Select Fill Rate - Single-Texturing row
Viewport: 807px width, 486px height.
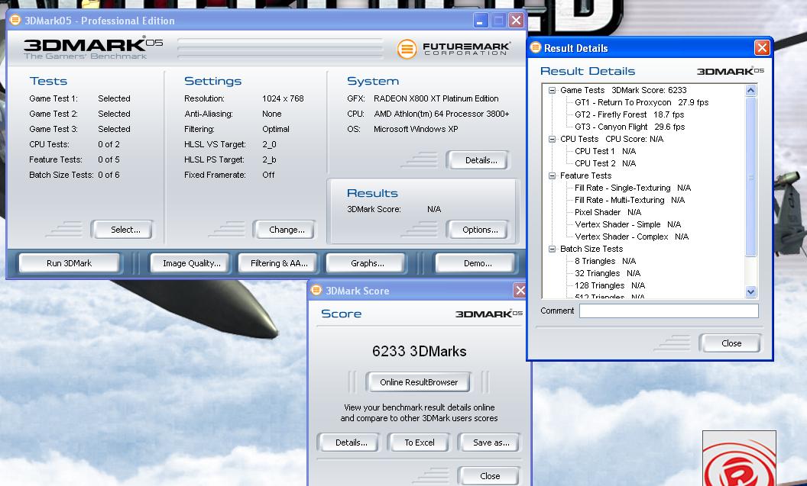pos(633,188)
